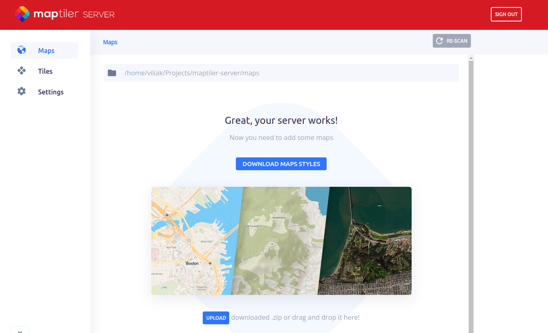Click the circular refresh arrow in RE-SCAN
Image resolution: width=548 pixels, height=333 pixels.
tap(440, 41)
